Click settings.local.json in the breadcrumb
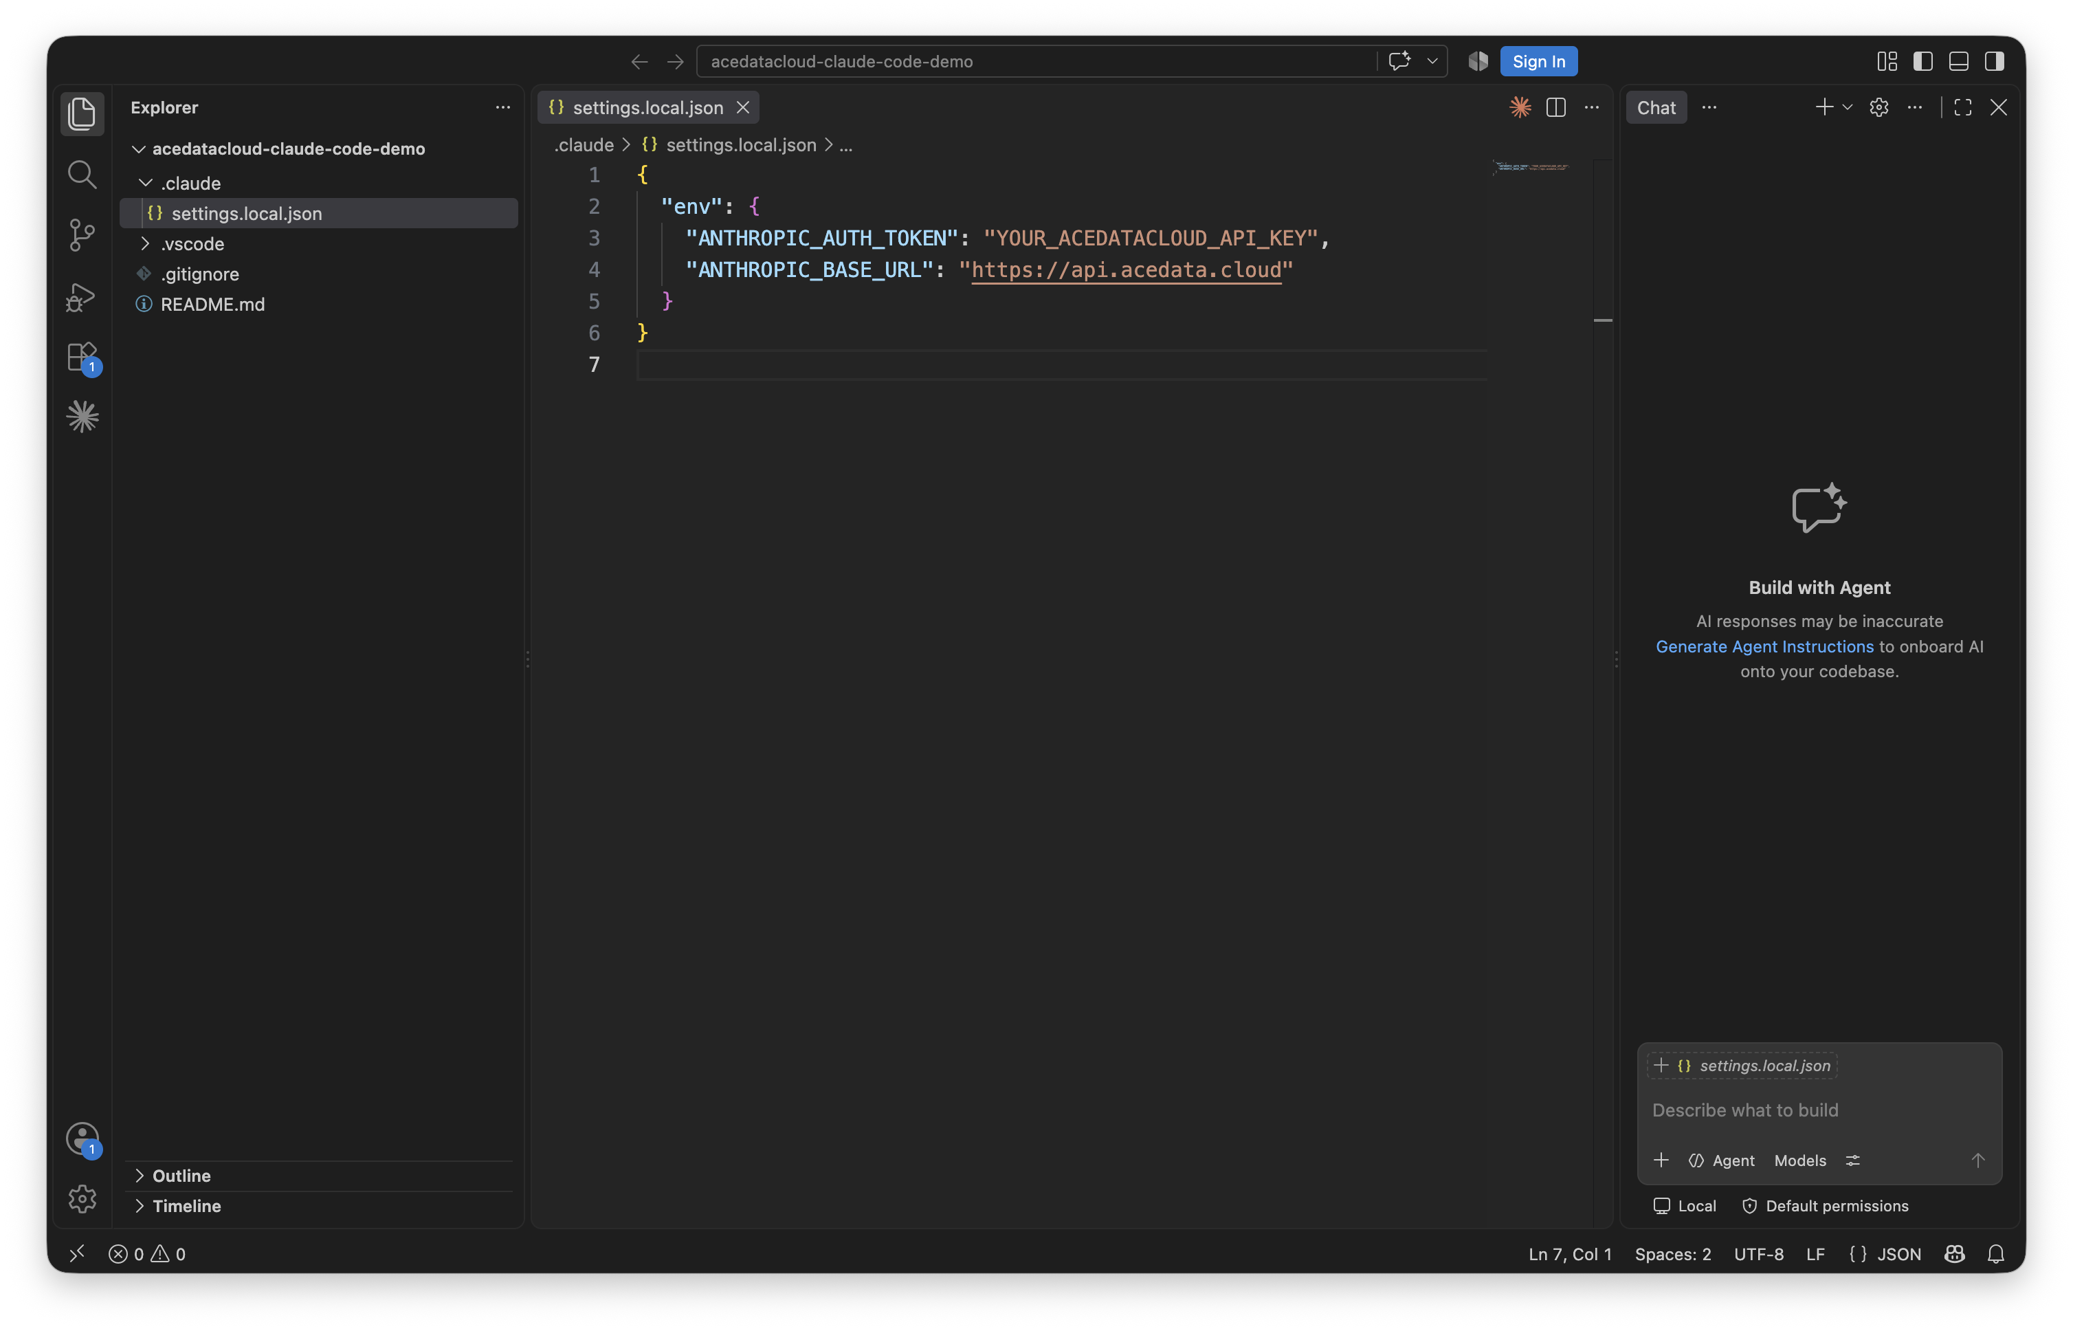 [740, 145]
